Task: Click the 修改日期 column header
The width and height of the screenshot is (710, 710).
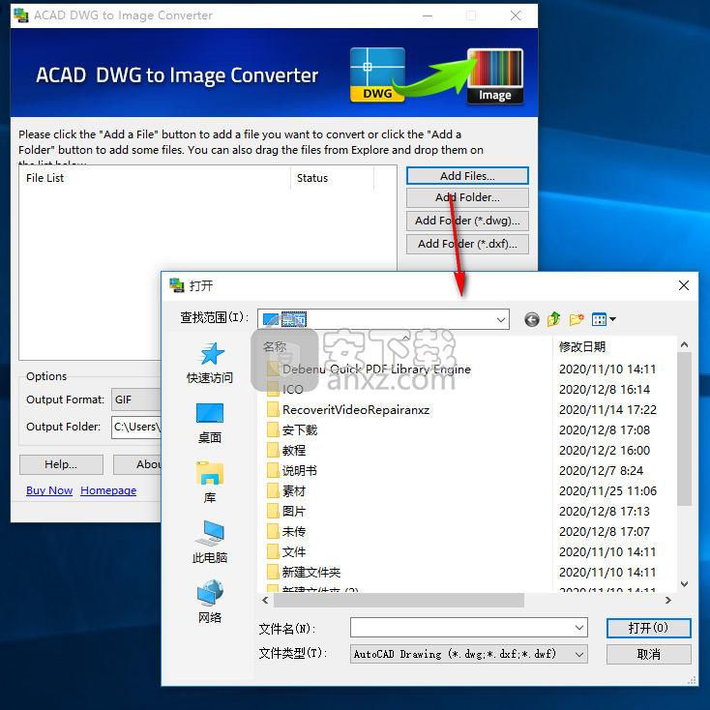Action: click(582, 347)
